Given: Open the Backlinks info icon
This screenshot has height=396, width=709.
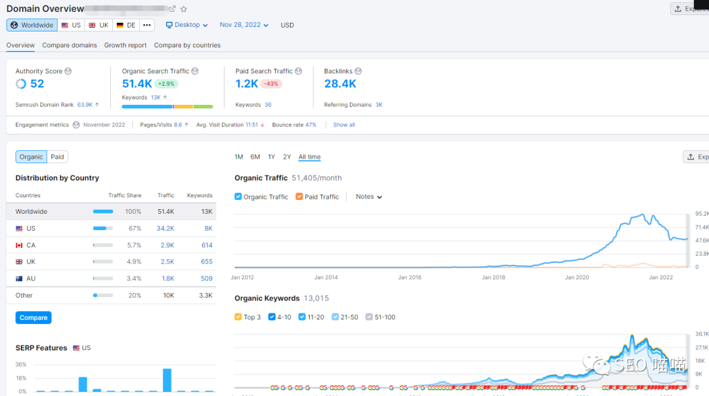Looking at the screenshot, I should coord(358,71).
